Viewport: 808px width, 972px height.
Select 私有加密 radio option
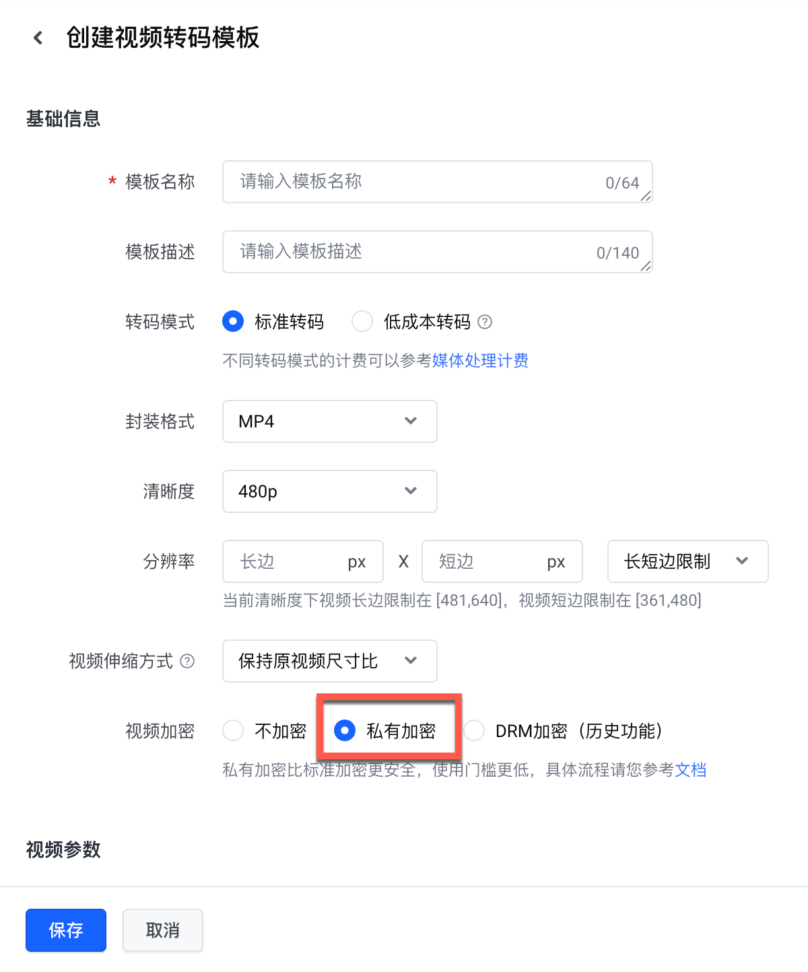pos(345,730)
